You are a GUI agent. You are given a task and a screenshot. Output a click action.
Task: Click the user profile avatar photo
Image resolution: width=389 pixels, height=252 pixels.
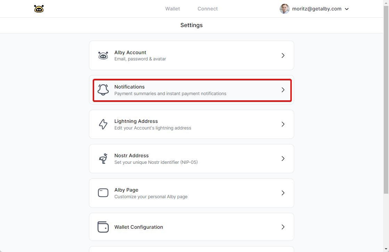(x=284, y=9)
